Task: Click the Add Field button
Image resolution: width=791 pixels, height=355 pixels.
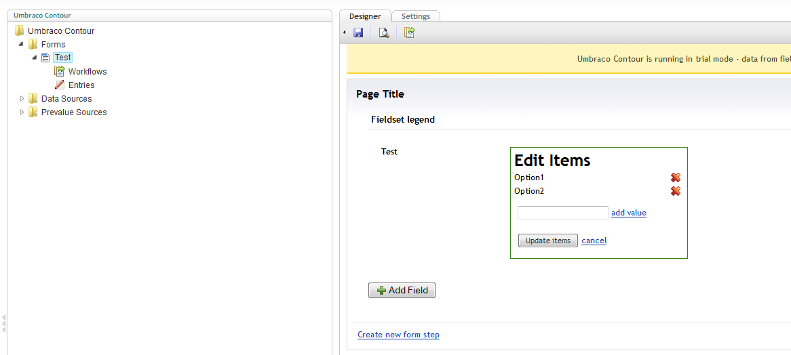Action: (x=402, y=290)
